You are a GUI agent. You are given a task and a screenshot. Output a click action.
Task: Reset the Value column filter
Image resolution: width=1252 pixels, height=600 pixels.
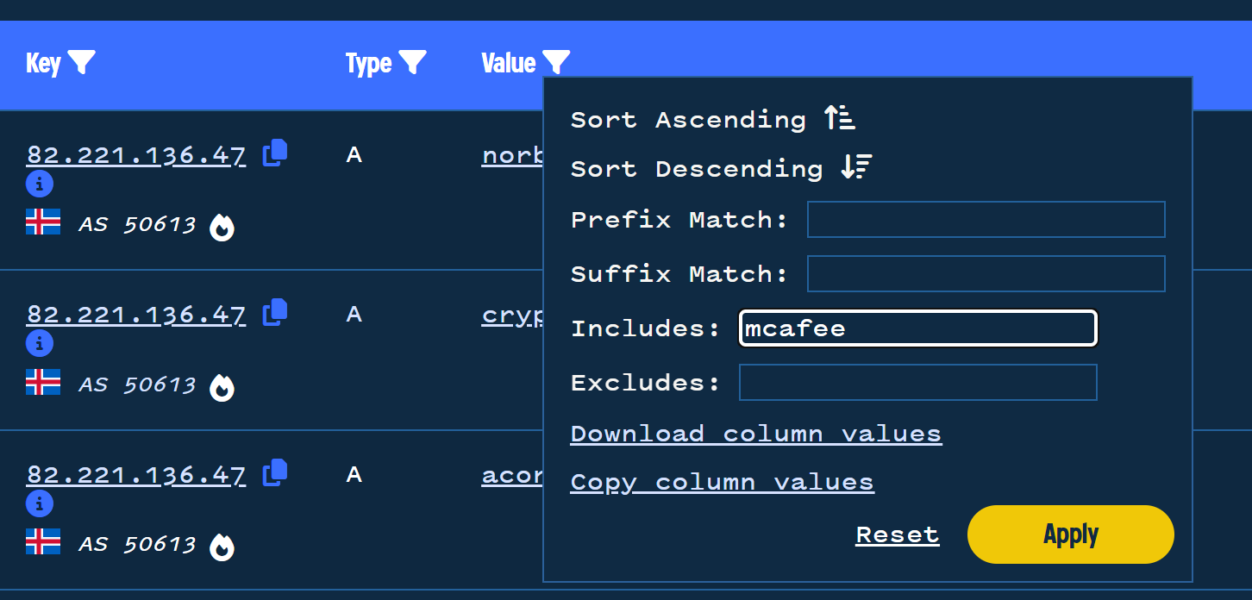(x=898, y=534)
